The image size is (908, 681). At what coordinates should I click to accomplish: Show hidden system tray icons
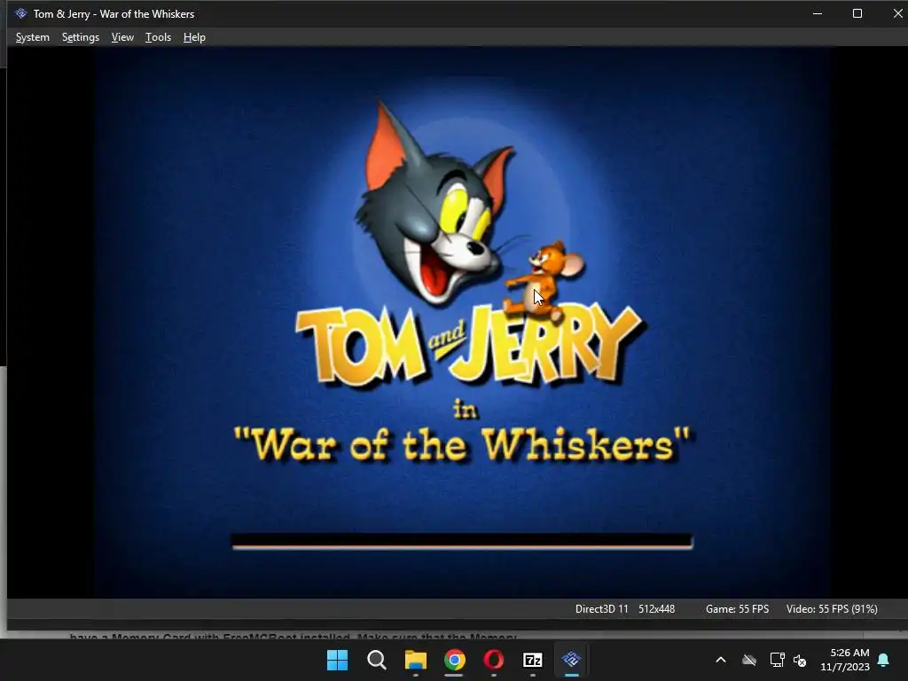pyautogui.click(x=721, y=660)
